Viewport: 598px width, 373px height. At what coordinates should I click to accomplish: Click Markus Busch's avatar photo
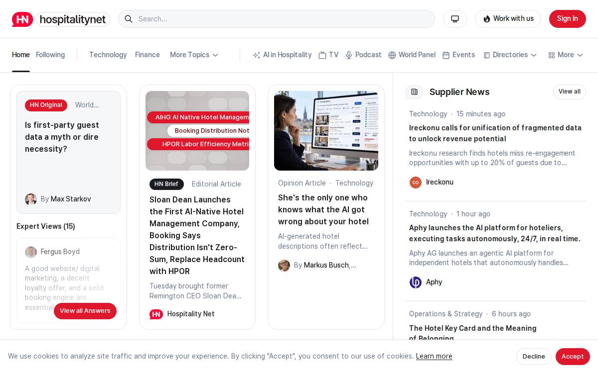284,266
